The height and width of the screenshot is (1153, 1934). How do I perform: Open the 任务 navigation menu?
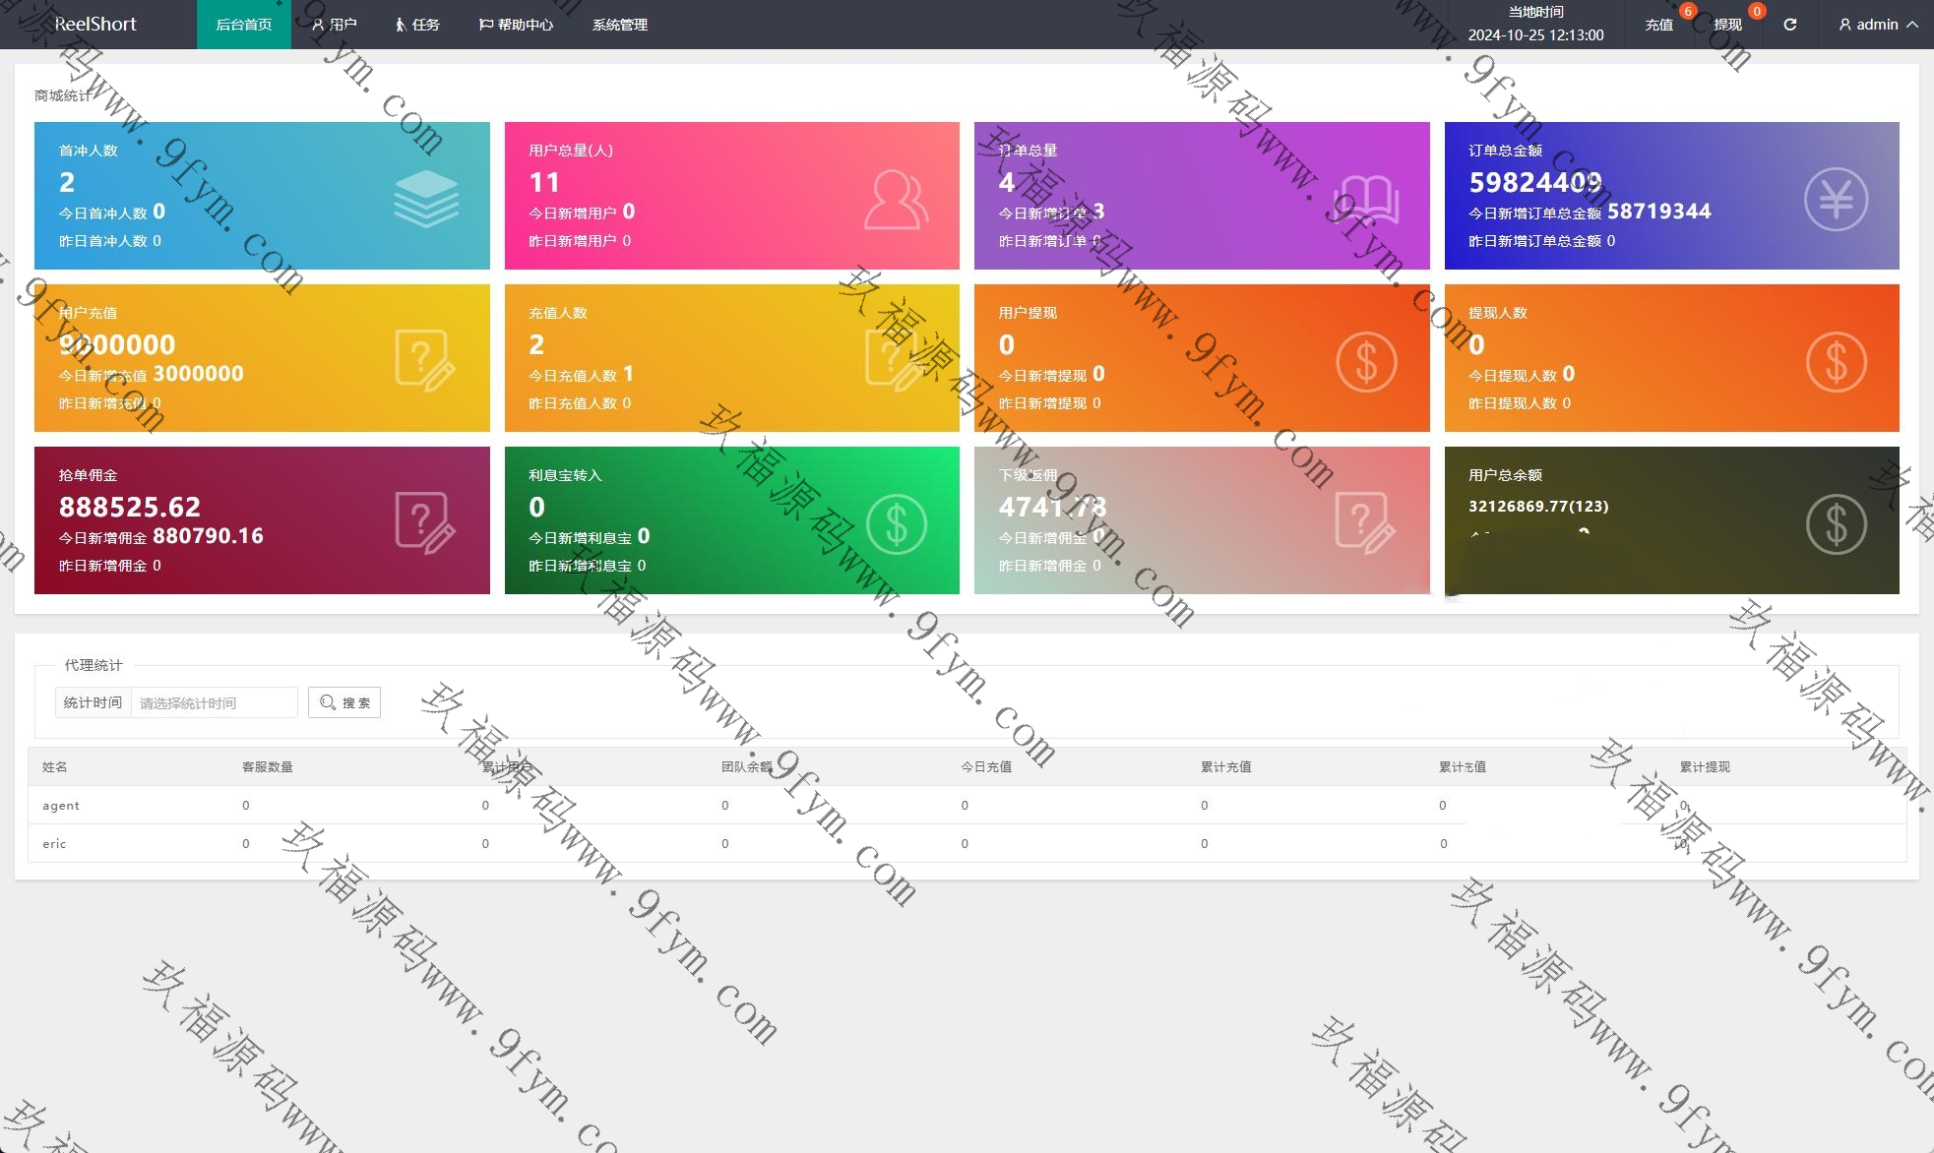[x=417, y=25]
